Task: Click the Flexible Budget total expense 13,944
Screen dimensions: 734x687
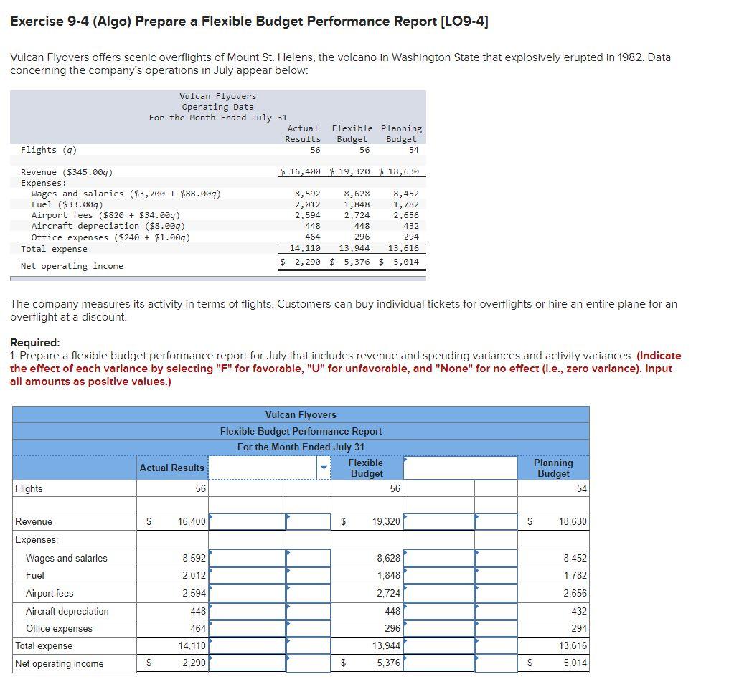Action: click(387, 645)
